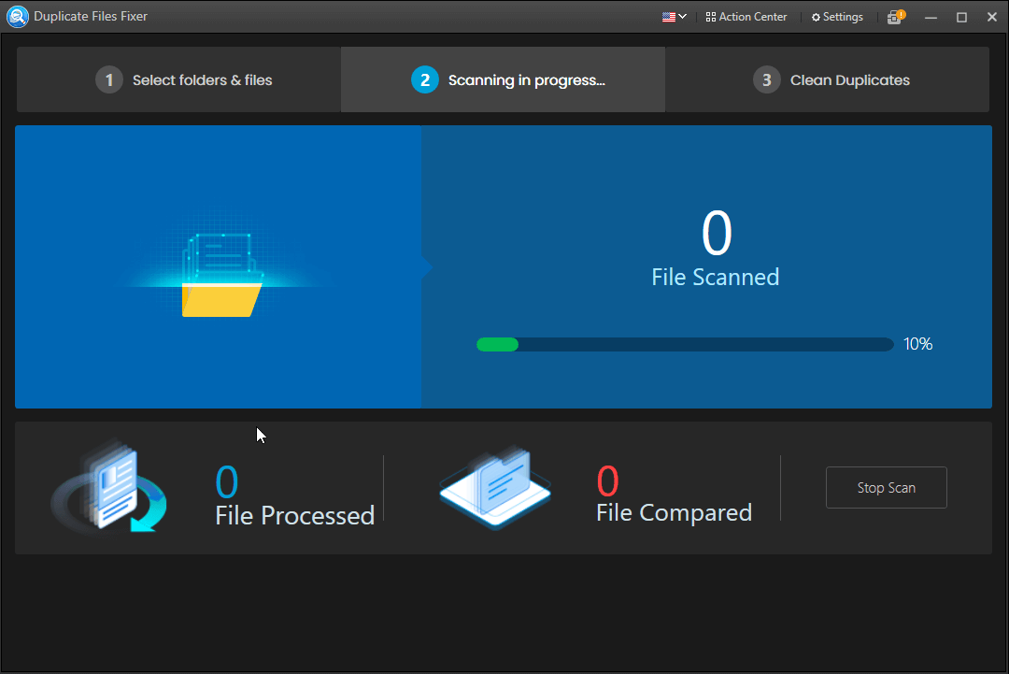Screen dimensions: 1009x674
Task: Select the Scanning in progress tab
Action: 503,80
